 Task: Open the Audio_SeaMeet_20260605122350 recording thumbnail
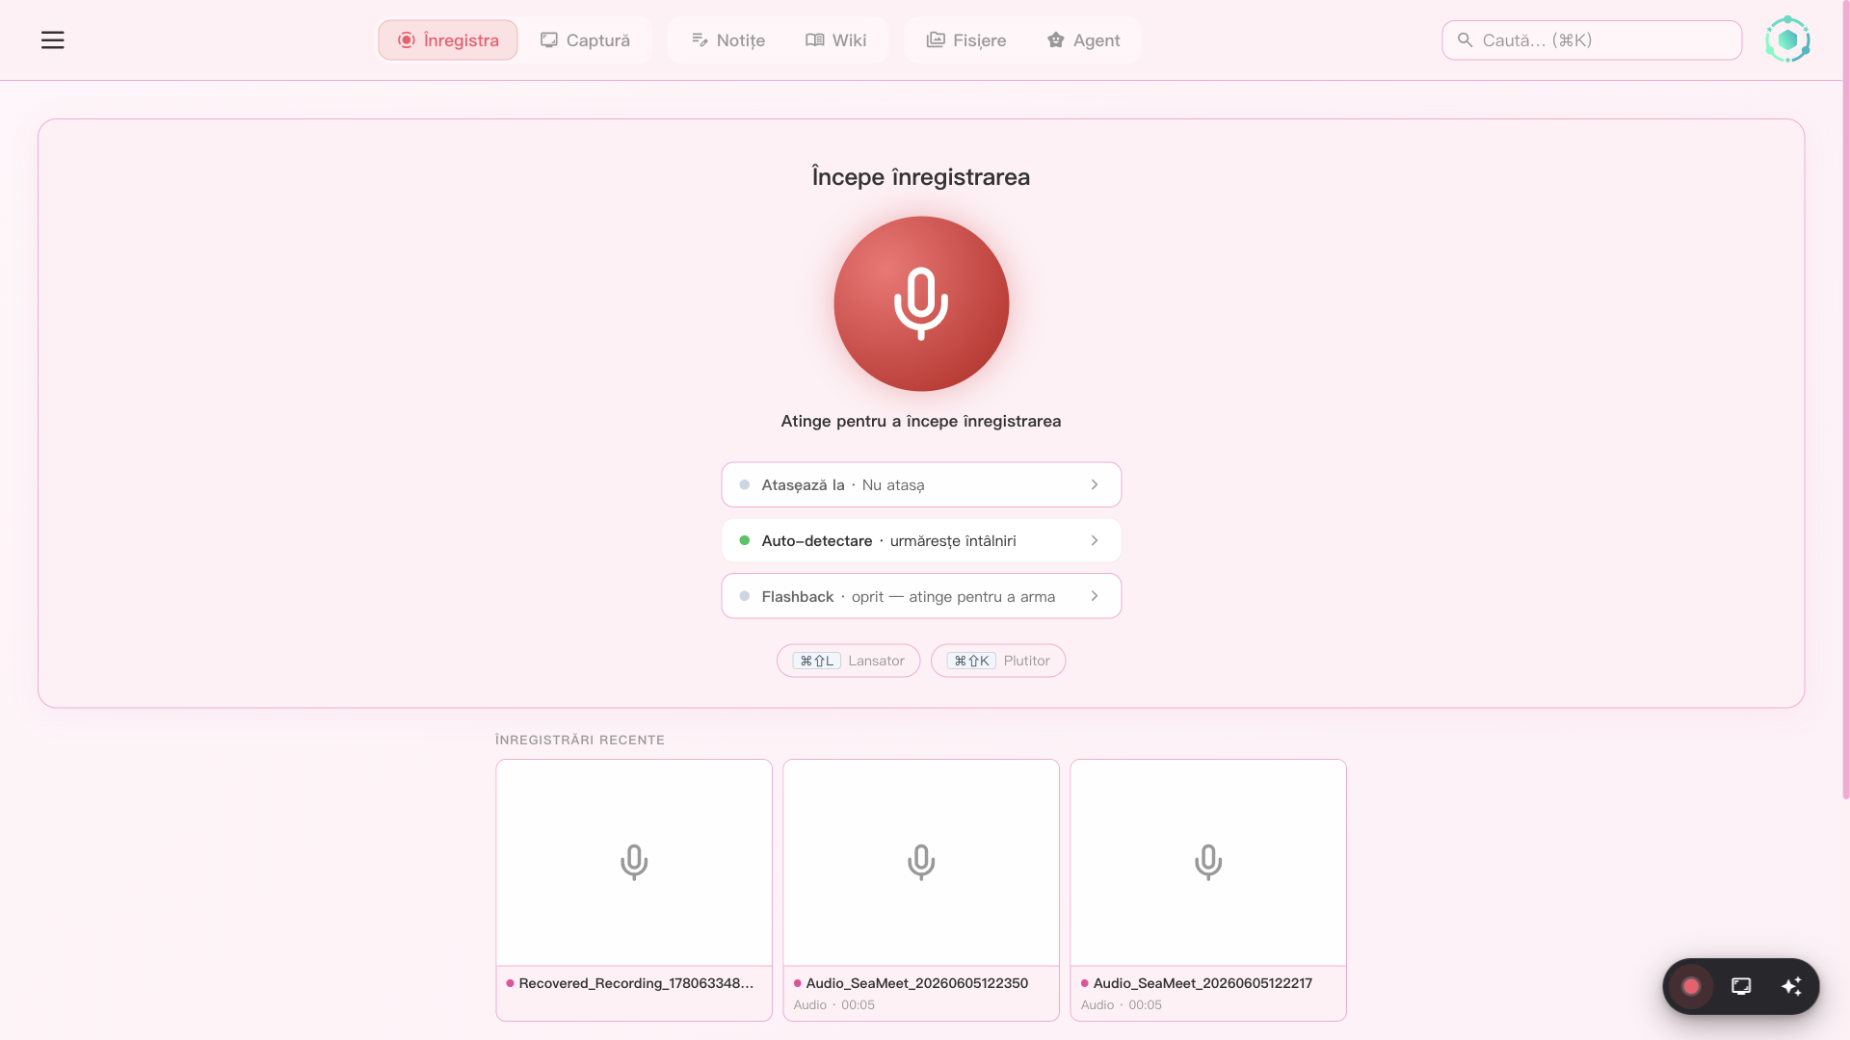point(921,863)
